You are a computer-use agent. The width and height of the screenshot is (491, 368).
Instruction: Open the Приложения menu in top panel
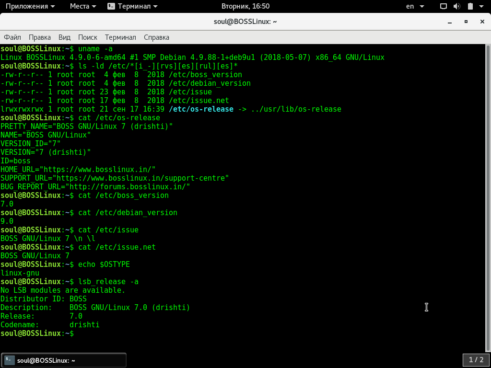pyautogui.click(x=30, y=6)
